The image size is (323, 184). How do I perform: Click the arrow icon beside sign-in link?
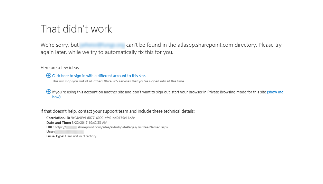tap(49, 75)
